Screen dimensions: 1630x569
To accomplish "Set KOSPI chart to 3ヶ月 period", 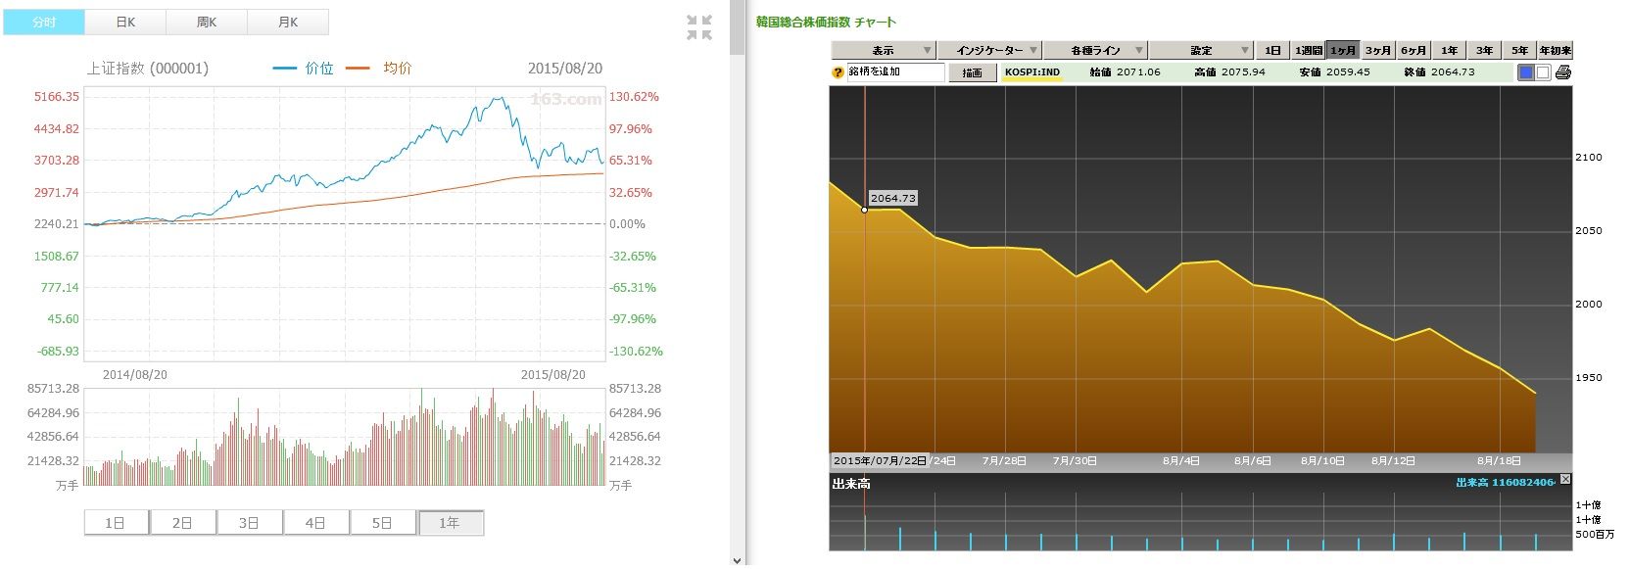I will click(1378, 50).
